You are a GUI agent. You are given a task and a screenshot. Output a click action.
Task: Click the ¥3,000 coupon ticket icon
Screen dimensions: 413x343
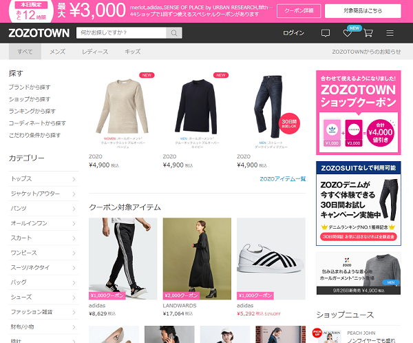(x=354, y=133)
